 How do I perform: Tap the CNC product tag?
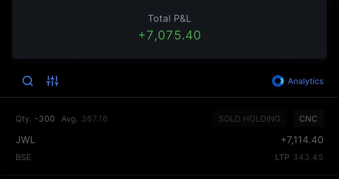(308, 119)
